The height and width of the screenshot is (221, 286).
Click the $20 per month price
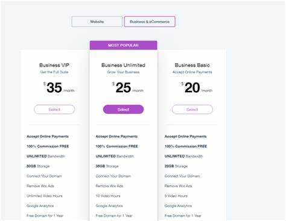[197, 88]
